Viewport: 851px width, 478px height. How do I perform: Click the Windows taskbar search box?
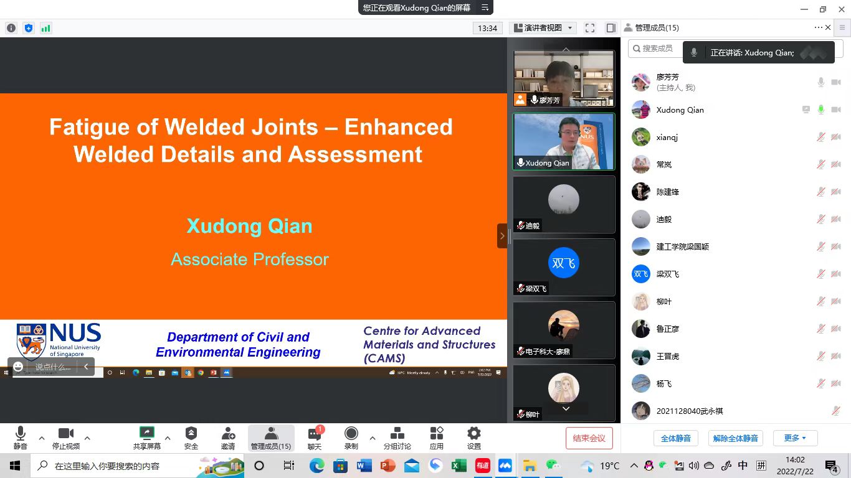[138, 466]
